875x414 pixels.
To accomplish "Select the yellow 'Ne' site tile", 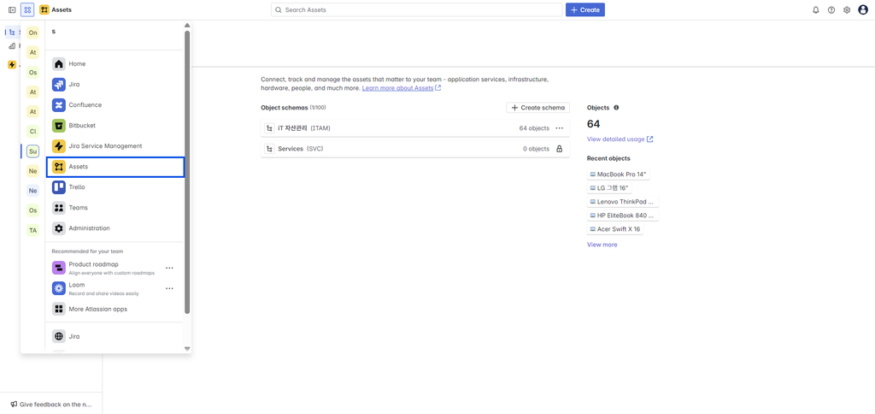I will pyautogui.click(x=33, y=171).
